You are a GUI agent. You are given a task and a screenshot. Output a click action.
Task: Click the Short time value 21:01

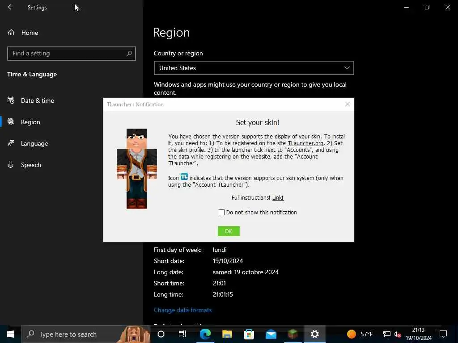[x=219, y=283]
